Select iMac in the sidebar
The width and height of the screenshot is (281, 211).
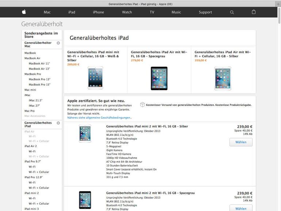[x=27, y=95]
